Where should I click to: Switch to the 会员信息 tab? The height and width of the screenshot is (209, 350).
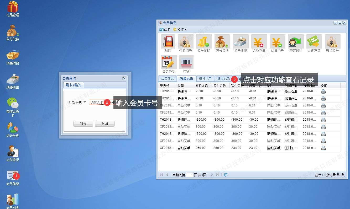click(168, 78)
